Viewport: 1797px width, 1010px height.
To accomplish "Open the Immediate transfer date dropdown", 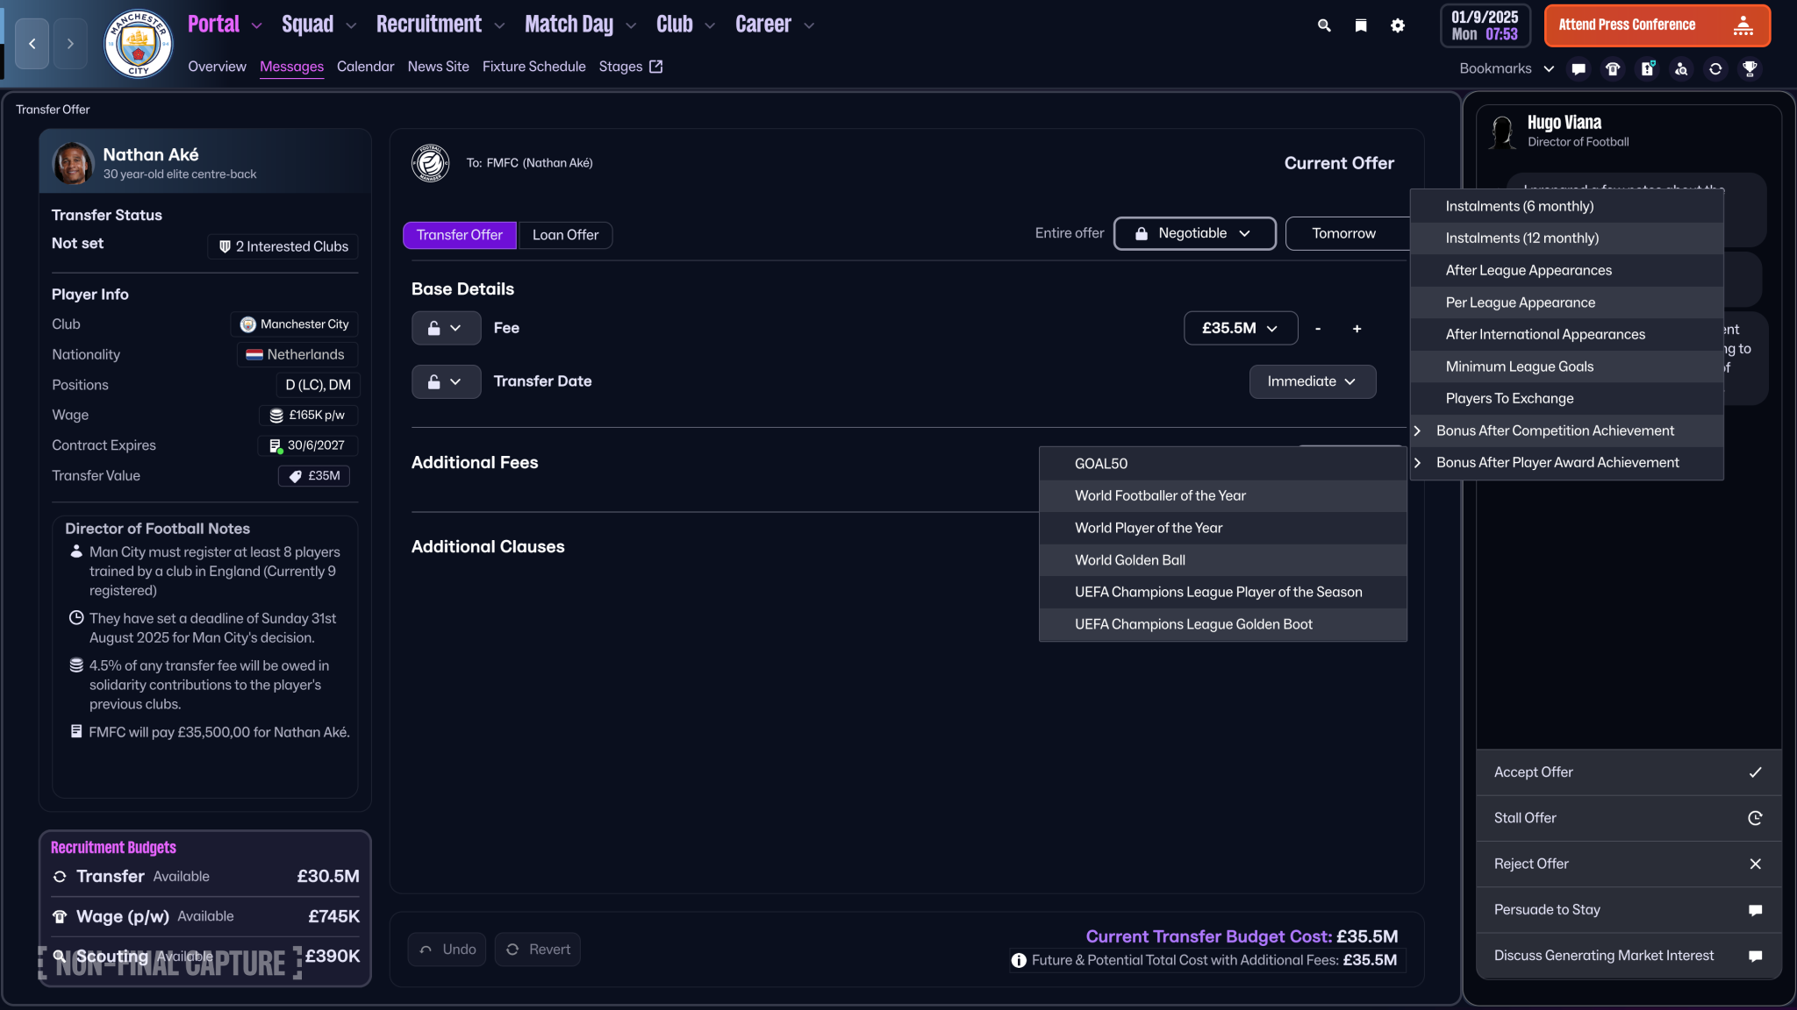I will [1312, 381].
